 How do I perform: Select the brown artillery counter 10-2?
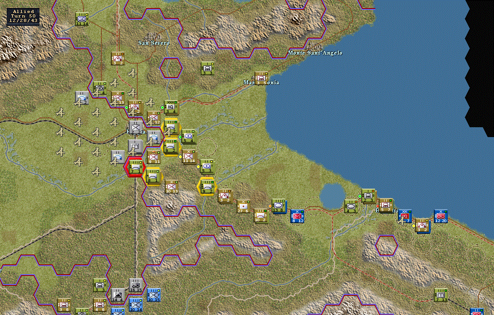[261, 215]
